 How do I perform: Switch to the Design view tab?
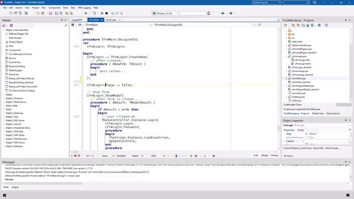pyautogui.click(x=264, y=155)
